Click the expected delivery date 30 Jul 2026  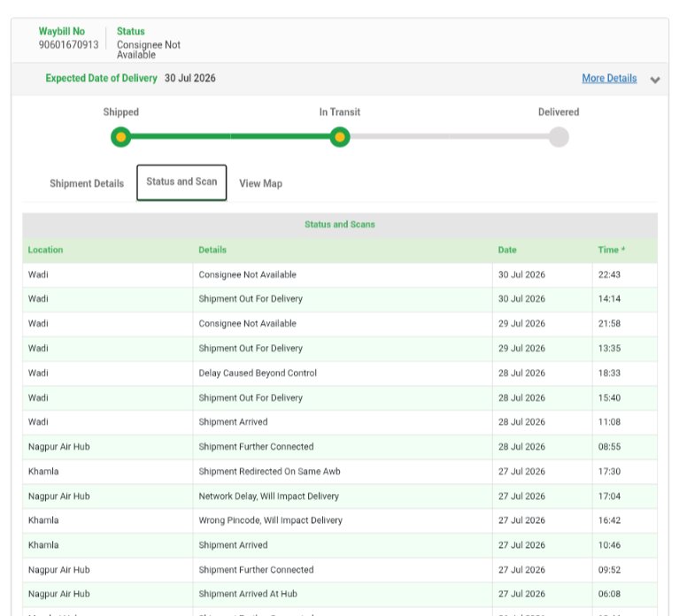189,79
